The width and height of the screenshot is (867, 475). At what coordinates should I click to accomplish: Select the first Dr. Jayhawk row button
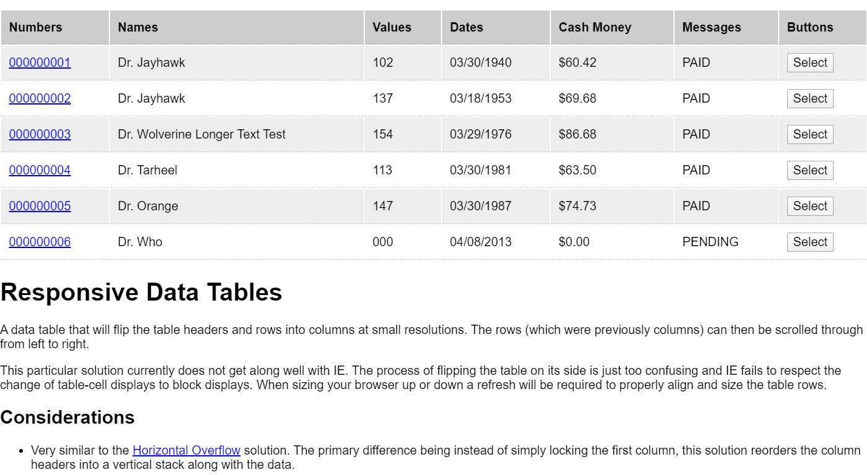pyautogui.click(x=810, y=62)
